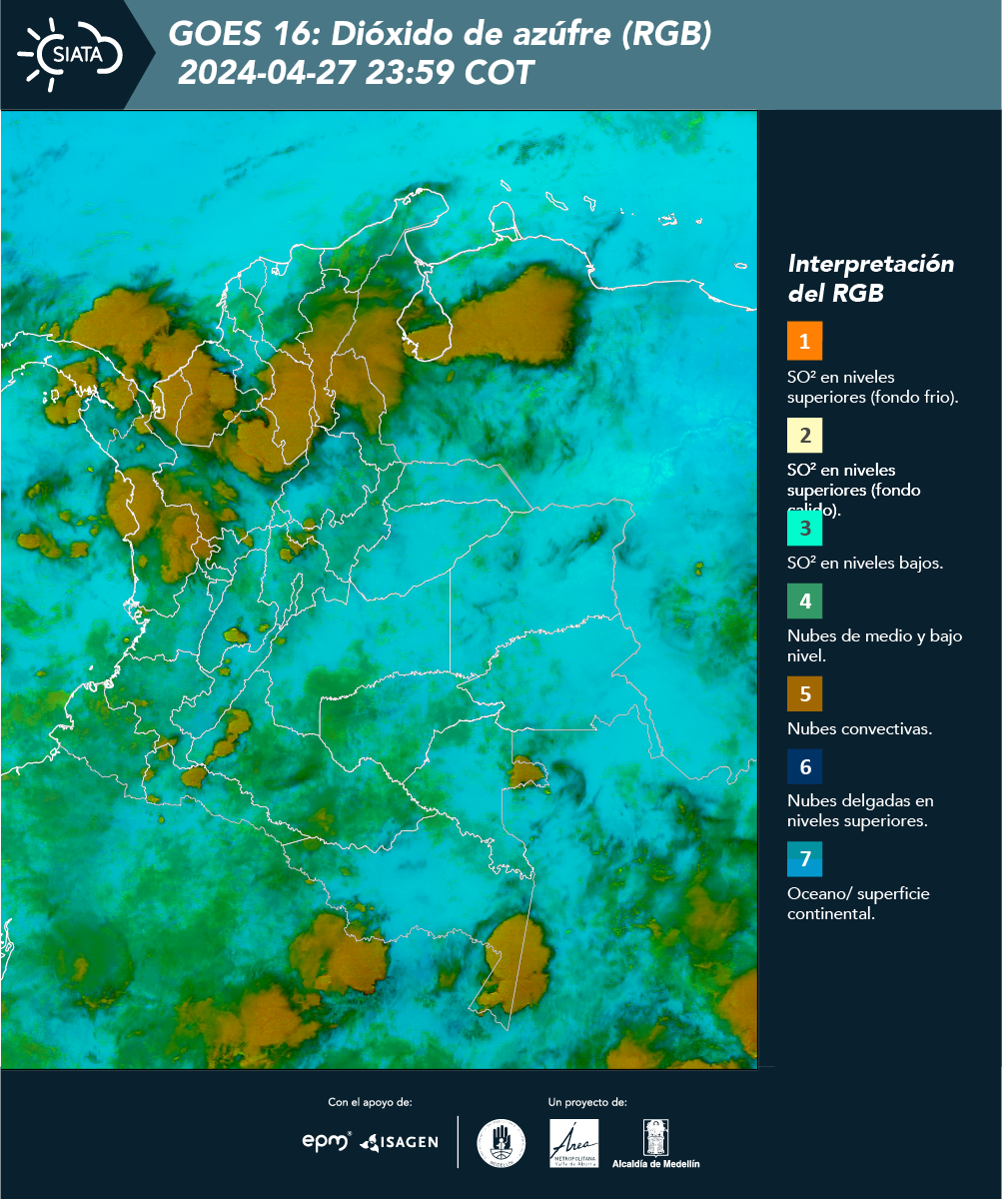Screen dimensions: 1002x1199
Task: Click the Alcaldía de Medellín logo
Action: [x=656, y=1144]
